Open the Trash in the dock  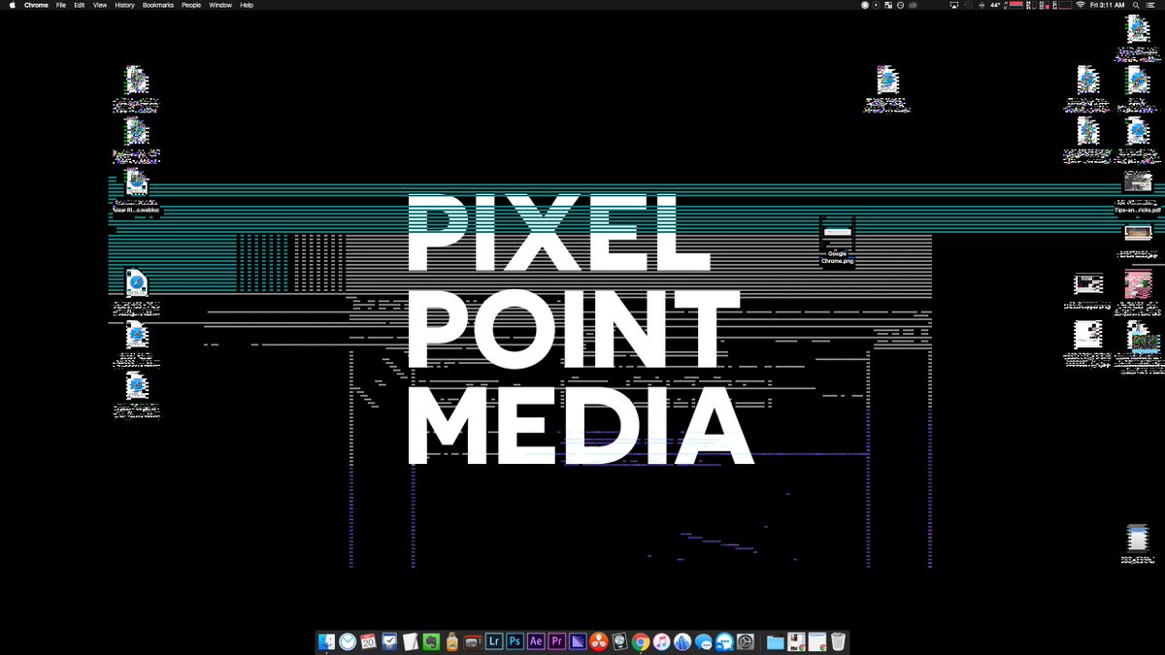[x=838, y=641]
